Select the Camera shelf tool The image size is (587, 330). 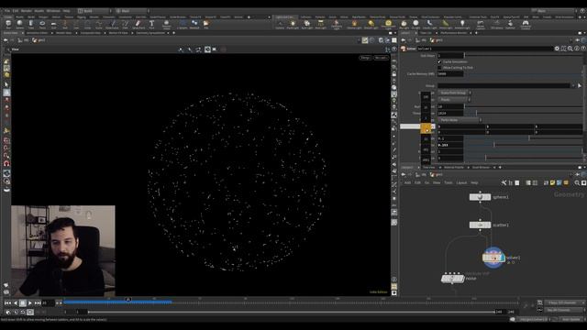pos(280,25)
